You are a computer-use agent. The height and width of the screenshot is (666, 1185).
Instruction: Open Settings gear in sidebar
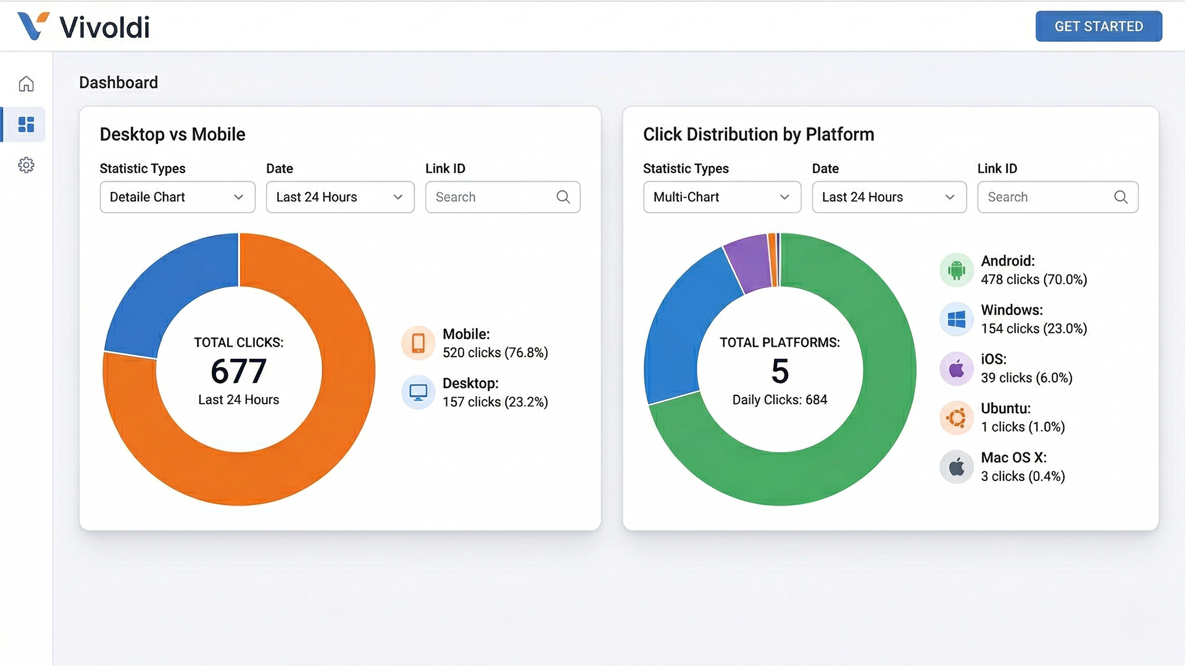[26, 165]
